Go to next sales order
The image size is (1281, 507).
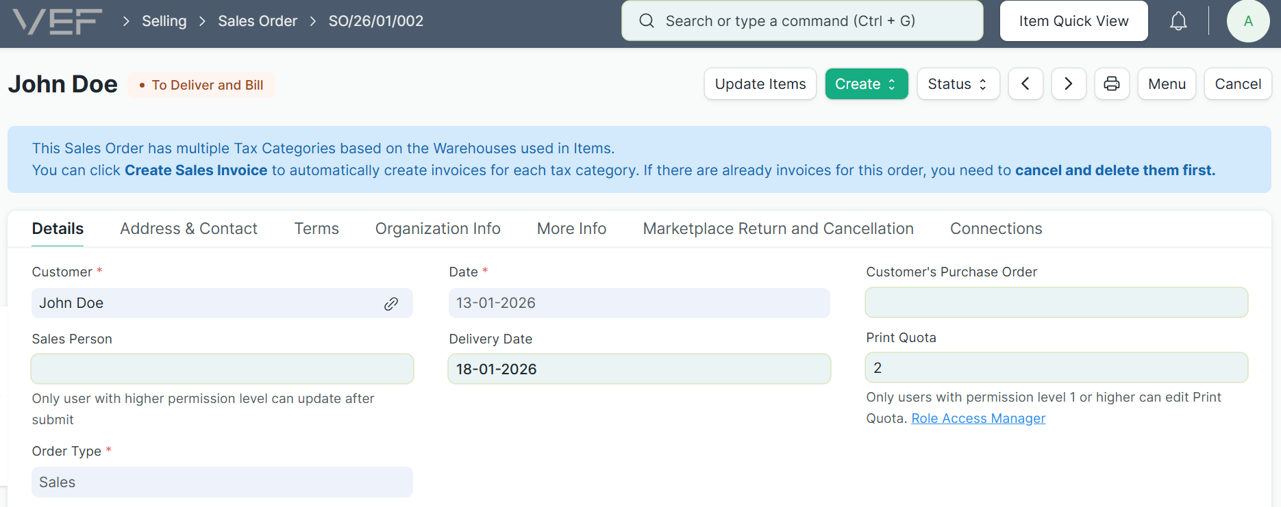pos(1068,84)
